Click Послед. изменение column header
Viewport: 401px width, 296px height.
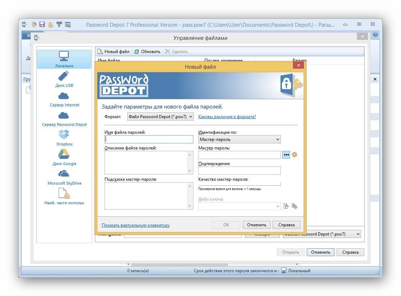tap(223, 60)
